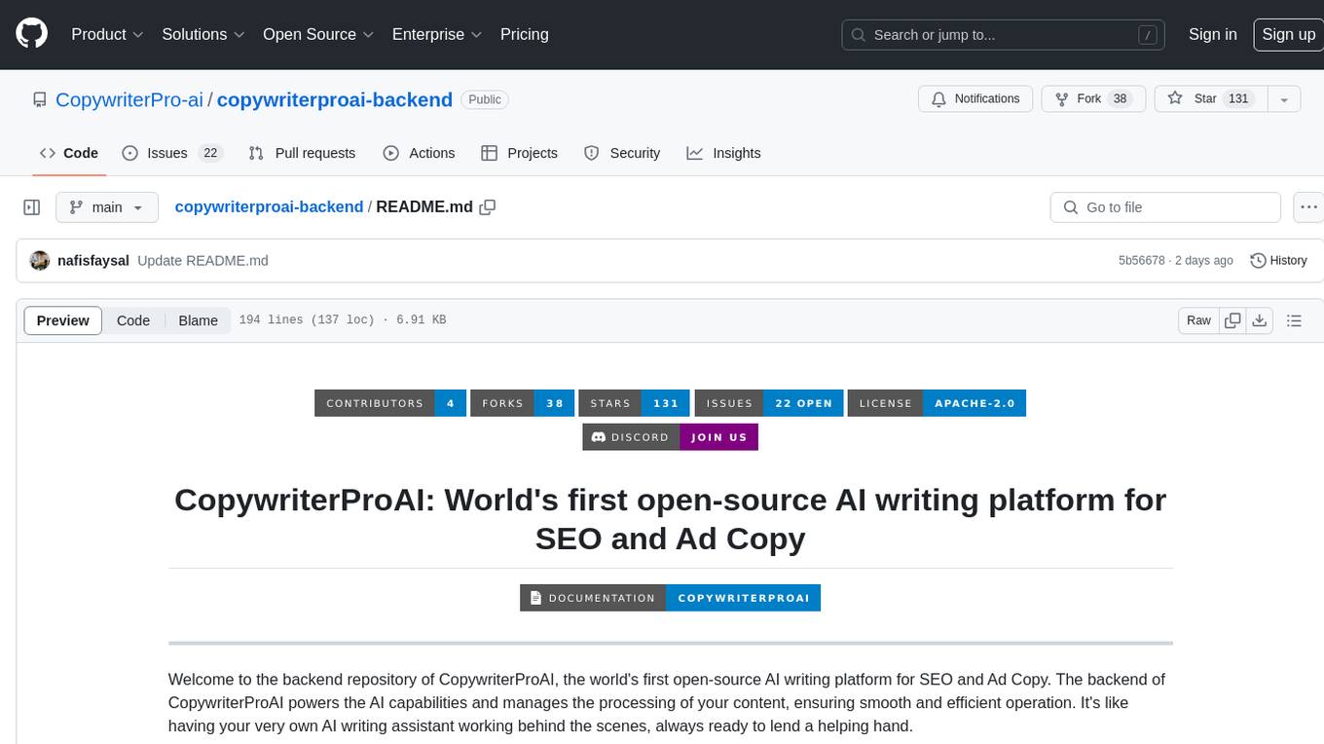Open the nafisfaysal author link
Image resolution: width=1324 pixels, height=744 pixels.
pos(93,261)
